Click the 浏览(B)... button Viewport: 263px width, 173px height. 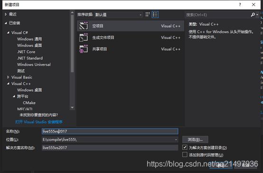195,139
